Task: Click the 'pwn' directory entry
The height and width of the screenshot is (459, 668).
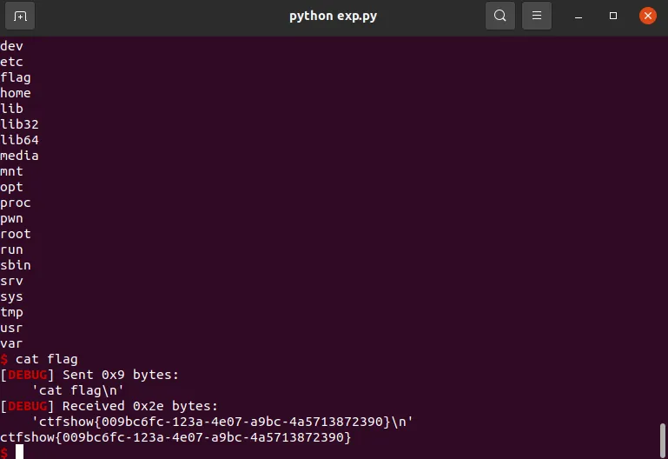Action: coord(11,218)
